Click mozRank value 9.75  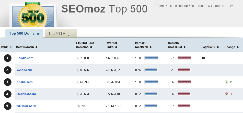tap(138, 70)
